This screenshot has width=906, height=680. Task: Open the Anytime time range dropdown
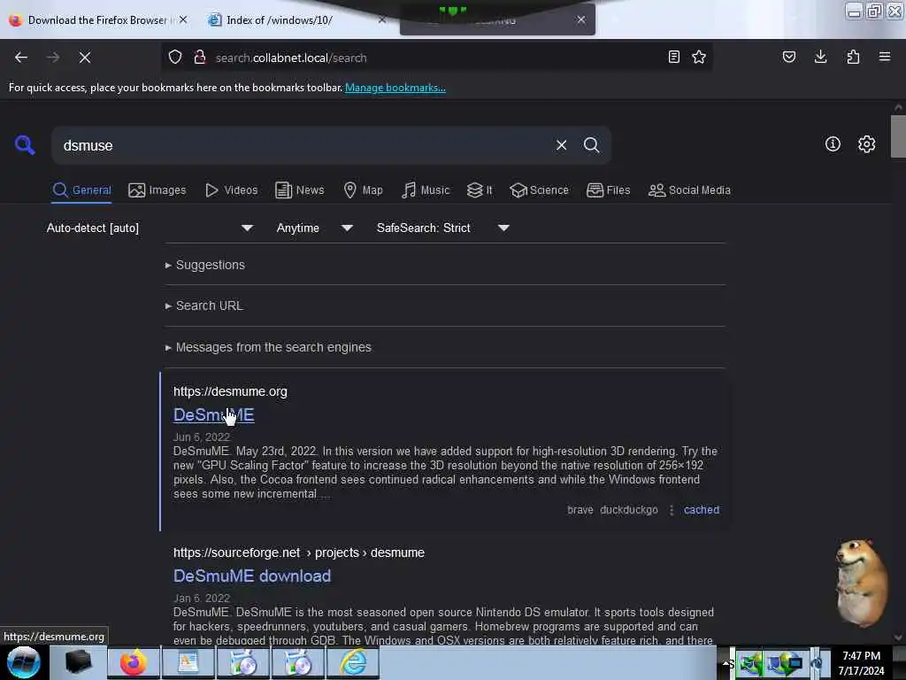pos(314,228)
